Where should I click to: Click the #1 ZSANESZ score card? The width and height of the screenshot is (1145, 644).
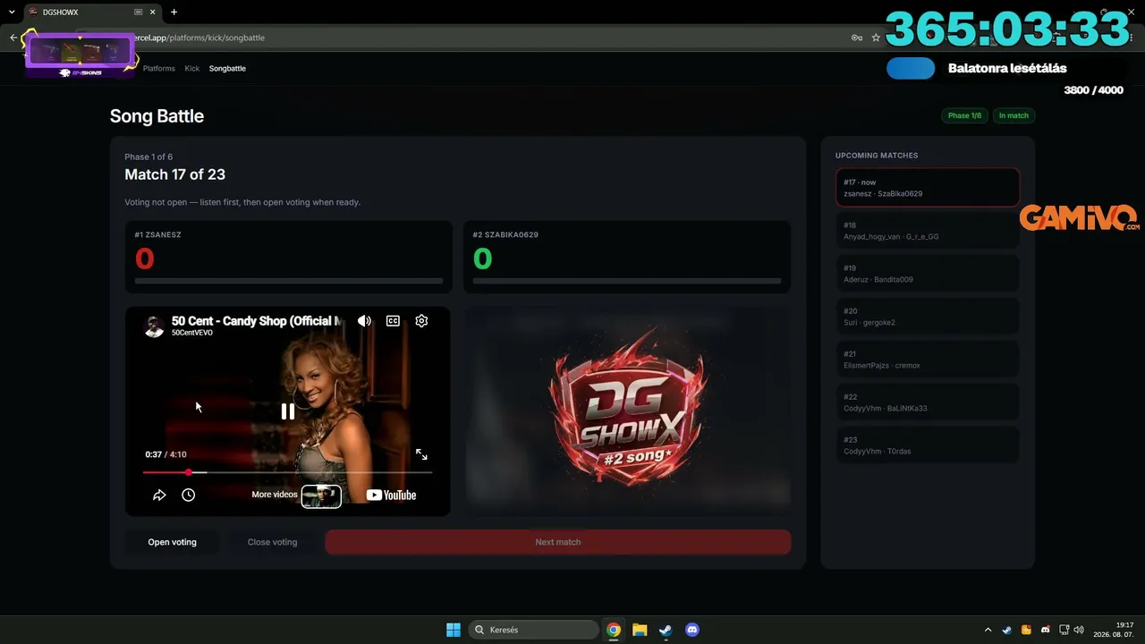(289, 257)
